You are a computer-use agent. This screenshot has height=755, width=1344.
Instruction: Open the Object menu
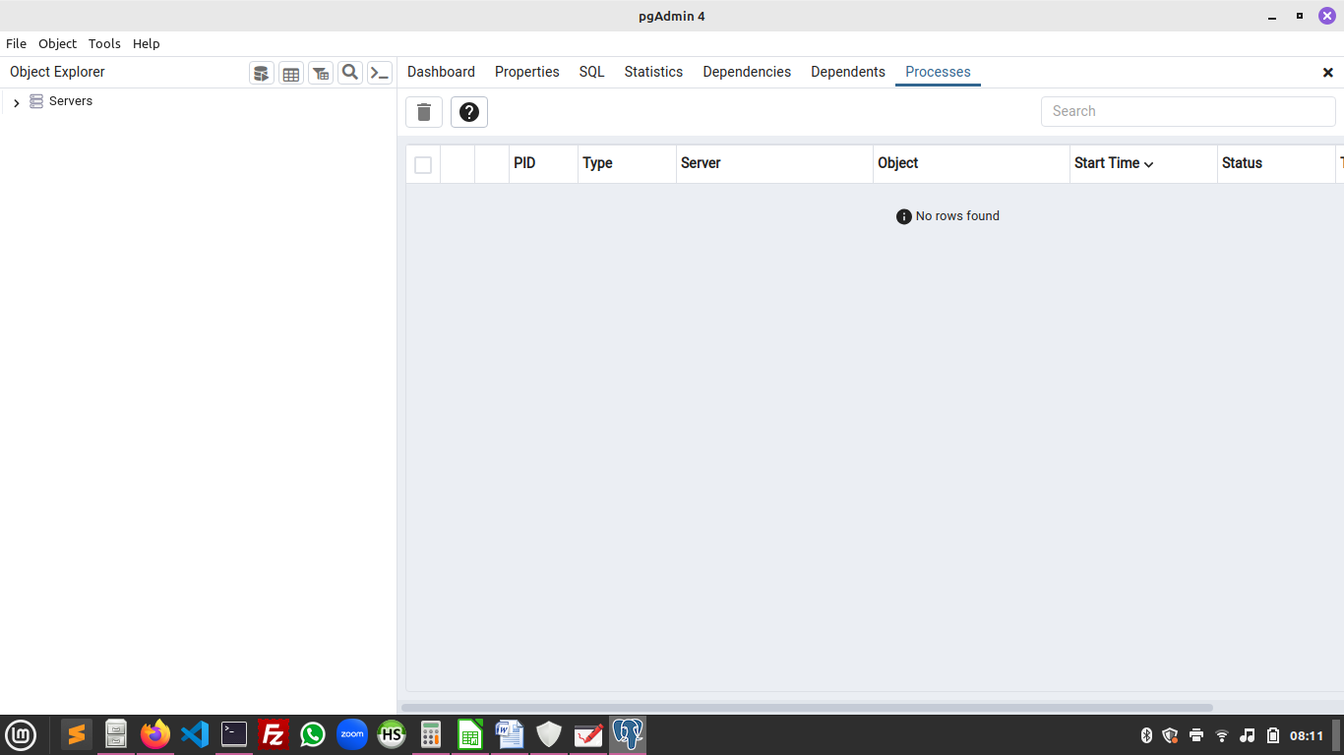pos(57,44)
